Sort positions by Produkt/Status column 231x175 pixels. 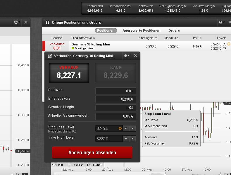83,38
